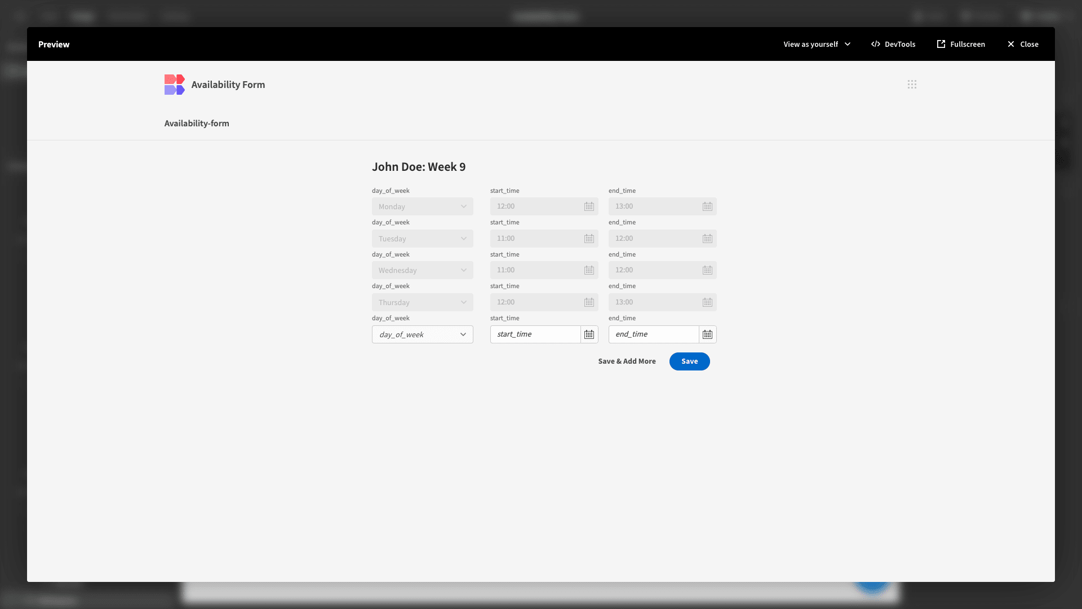Click the calendar icon for Wednesday end_time

[x=707, y=270]
